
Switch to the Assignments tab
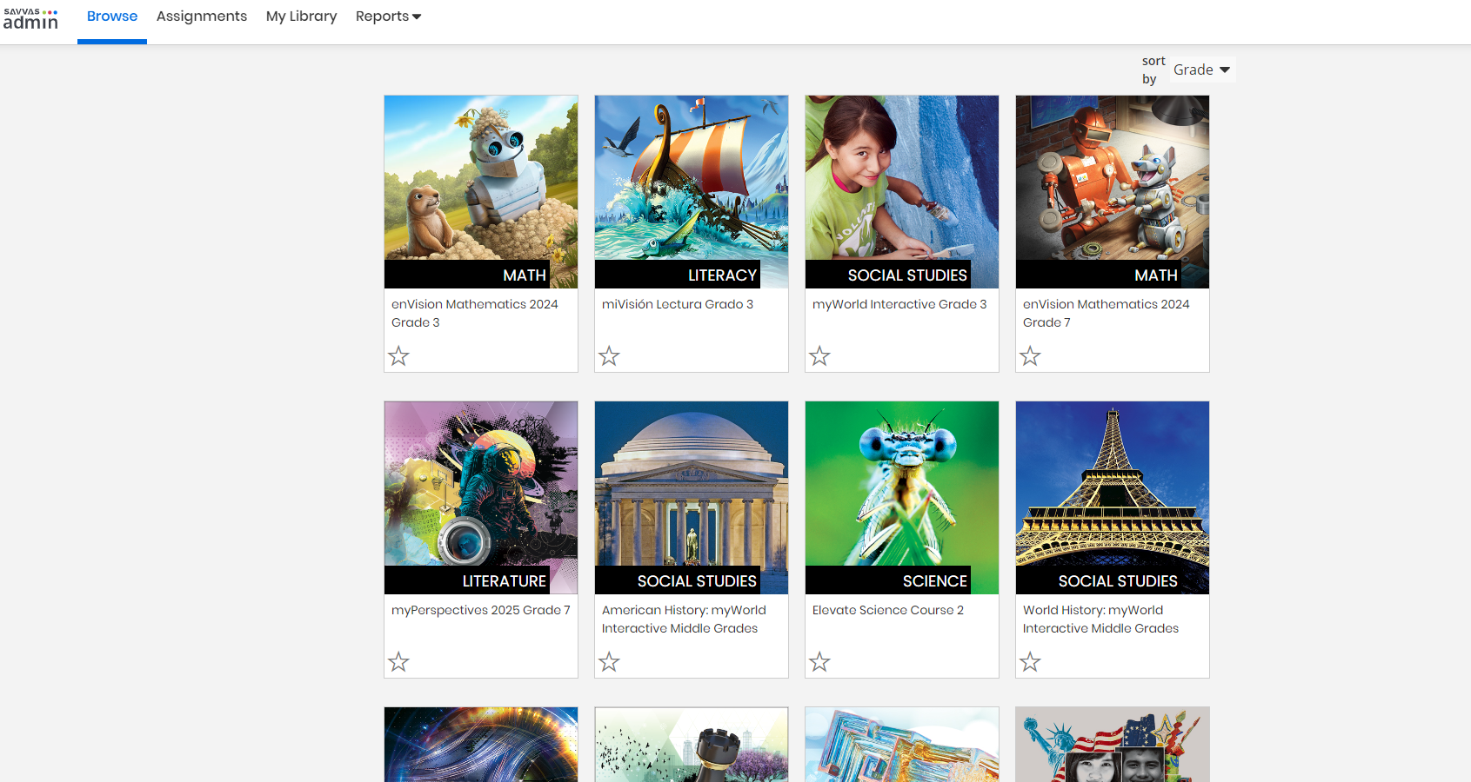(x=202, y=17)
